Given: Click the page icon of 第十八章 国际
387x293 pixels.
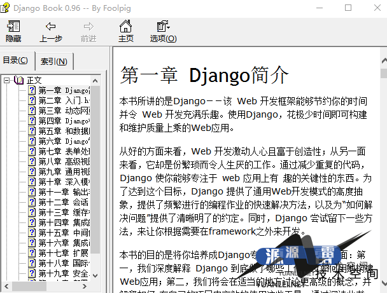Looking at the screenshot, I should (32, 263).
